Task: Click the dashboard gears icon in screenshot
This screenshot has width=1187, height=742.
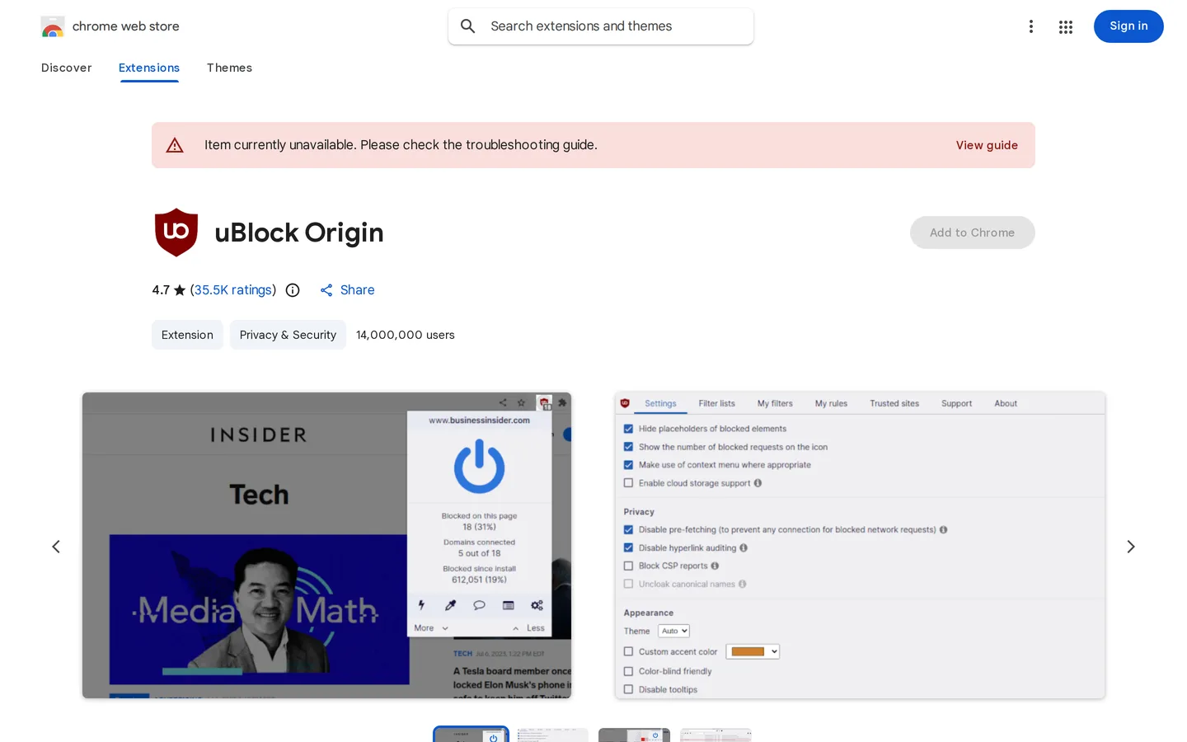Action: 537,605
